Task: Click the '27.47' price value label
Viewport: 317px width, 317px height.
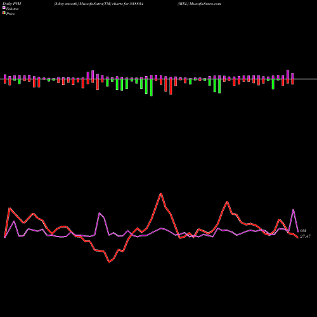Action: (306, 236)
